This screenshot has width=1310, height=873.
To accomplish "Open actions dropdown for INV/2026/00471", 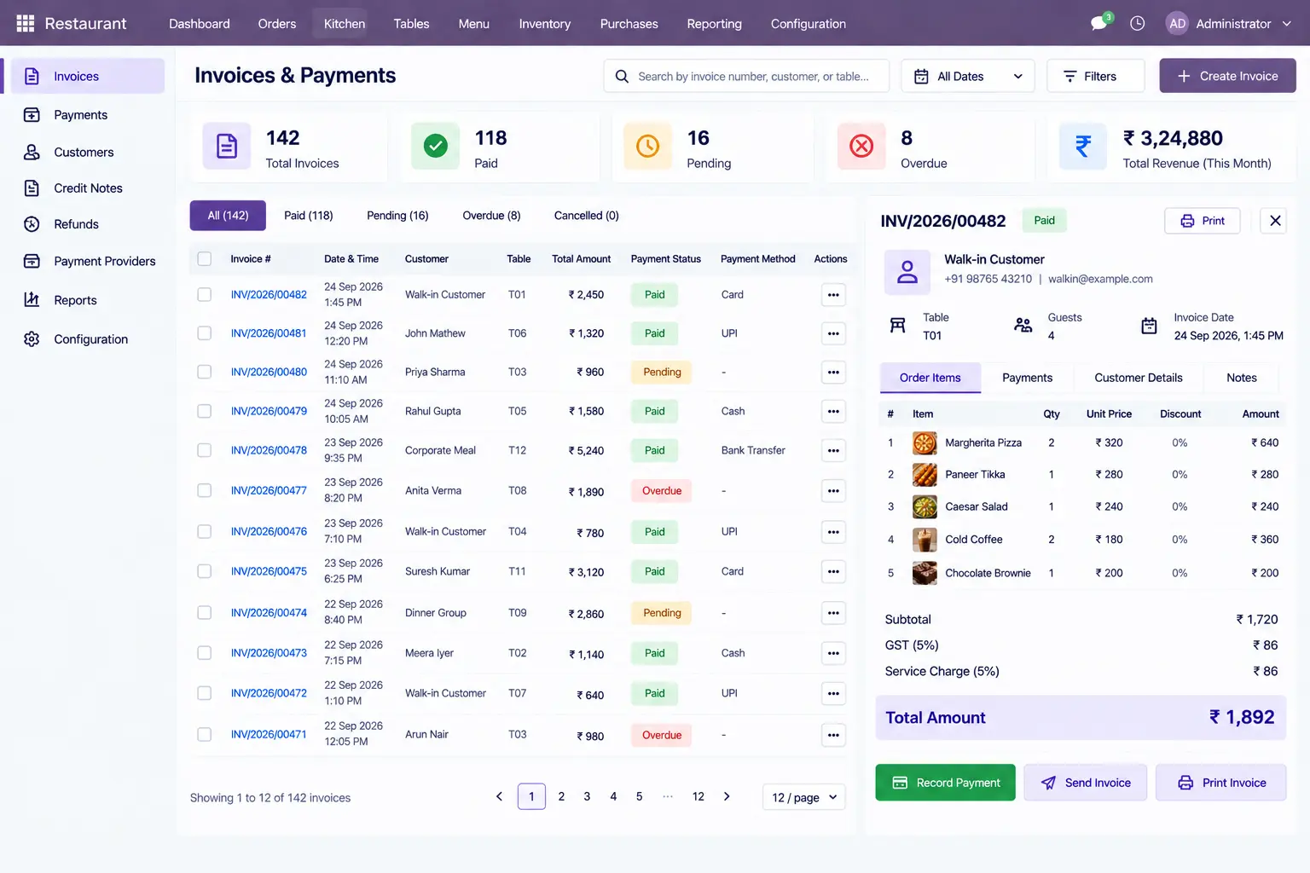I will click(x=833, y=735).
